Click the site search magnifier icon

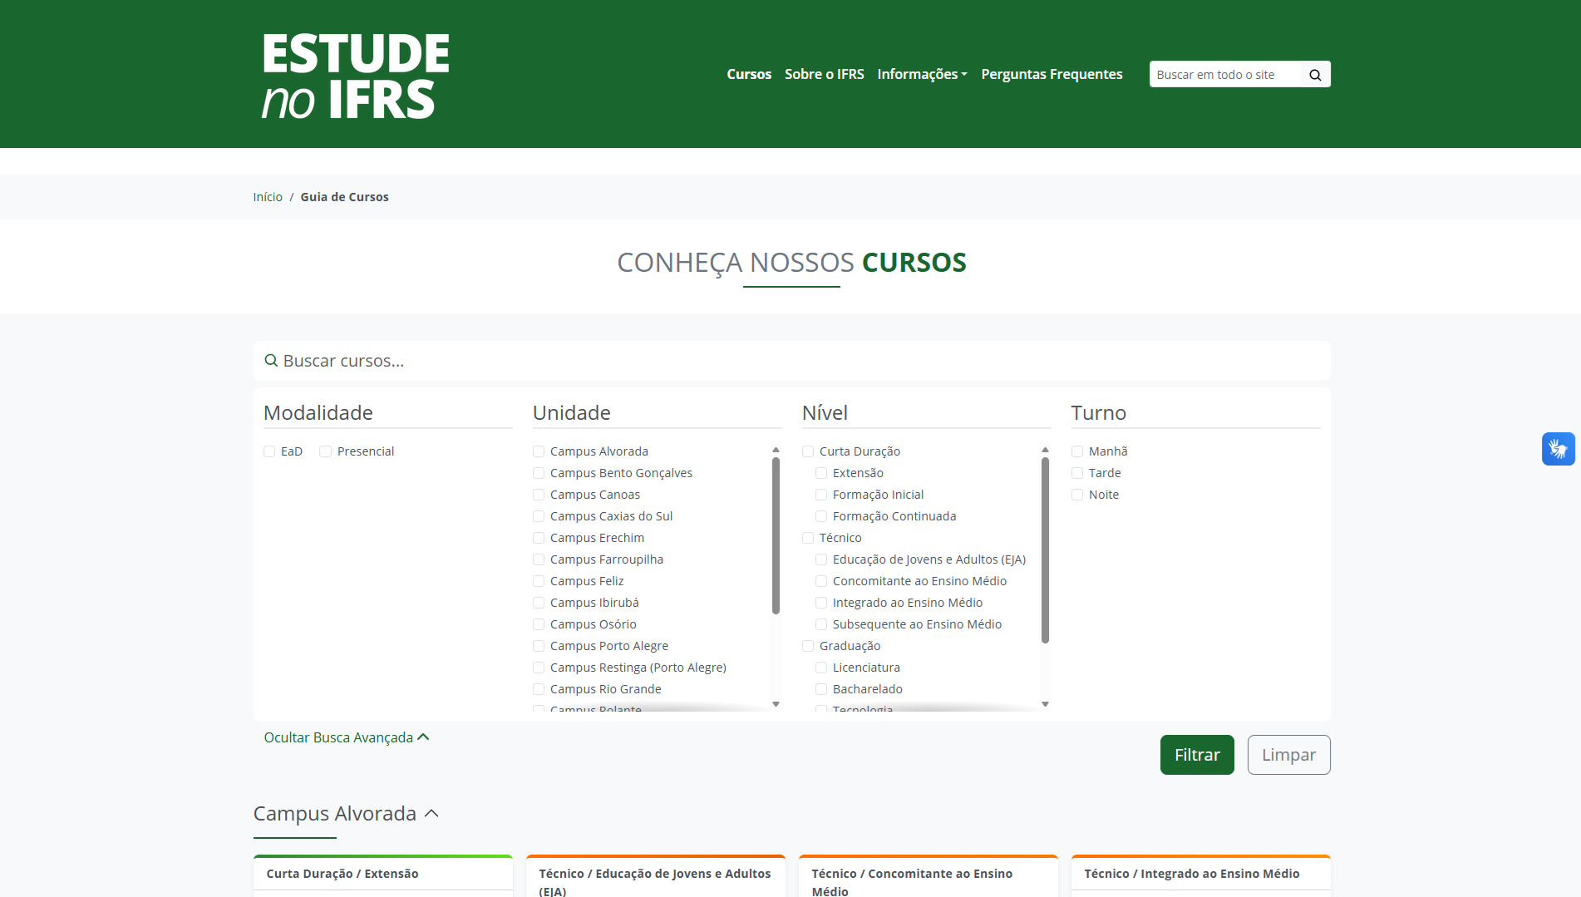(x=1315, y=75)
